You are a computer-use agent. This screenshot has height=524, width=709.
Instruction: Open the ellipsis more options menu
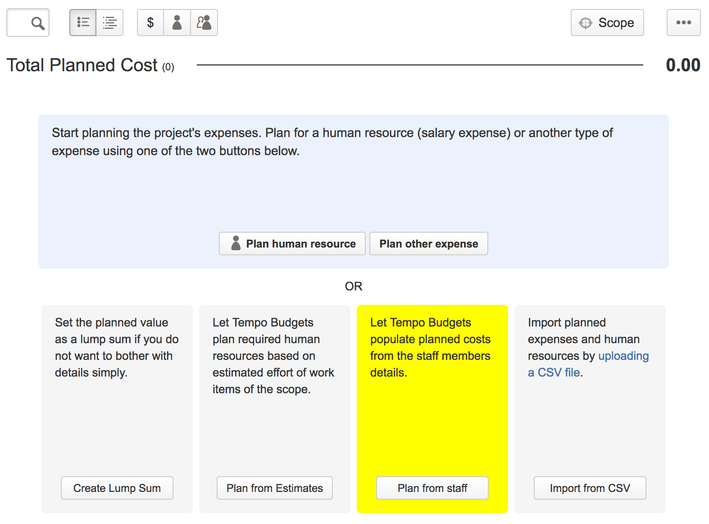[683, 23]
